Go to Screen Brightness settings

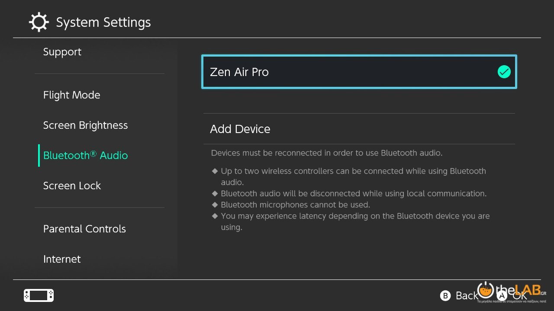(85, 125)
